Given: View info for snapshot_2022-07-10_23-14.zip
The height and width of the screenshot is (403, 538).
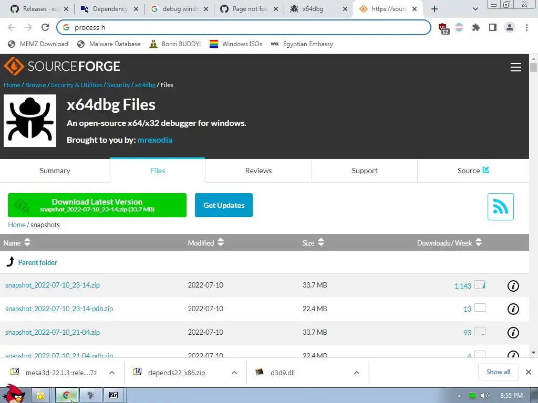Looking at the screenshot, I should 513,286.
